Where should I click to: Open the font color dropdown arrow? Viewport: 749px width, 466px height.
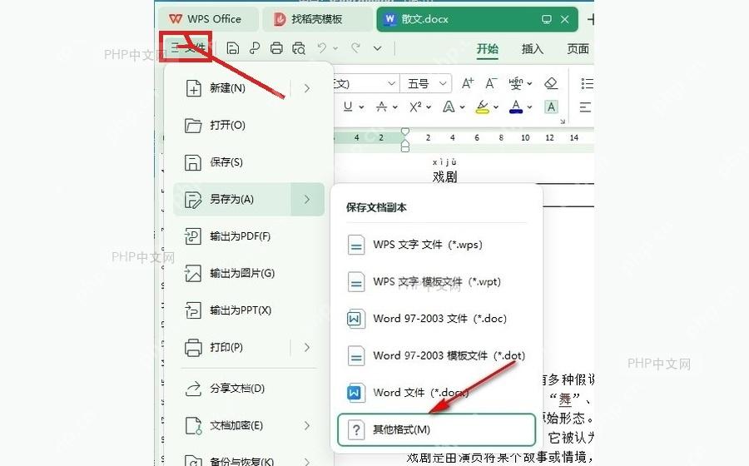click(x=529, y=107)
